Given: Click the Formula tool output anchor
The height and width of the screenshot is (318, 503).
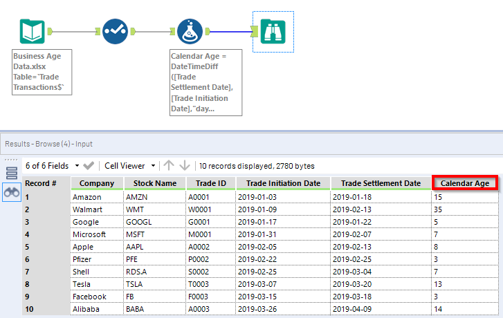Looking at the screenshot, I should 208,31.
